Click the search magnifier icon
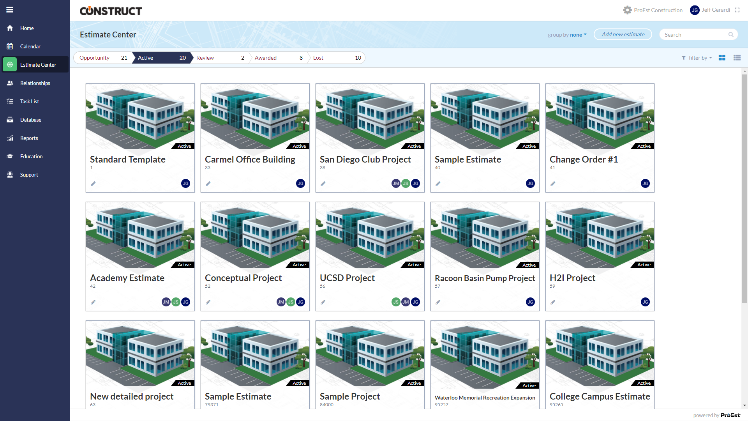This screenshot has height=421, width=748. pos(731,35)
